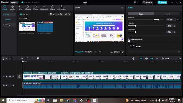The image size is (183, 103).
Task: Click the Fade-in 2.0s value field
Action: pyautogui.click(x=169, y=26)
